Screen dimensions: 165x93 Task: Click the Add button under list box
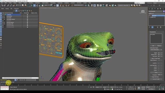pyautogui.click(x=153, y=46)
